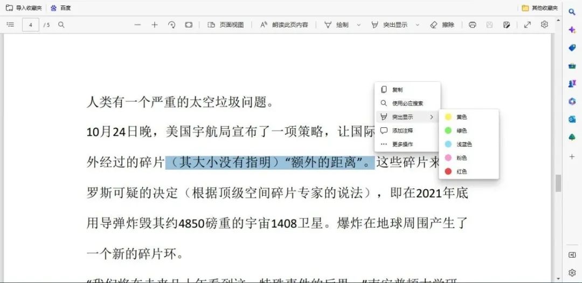Click the scrollbar down arrow

coord(558,279)
